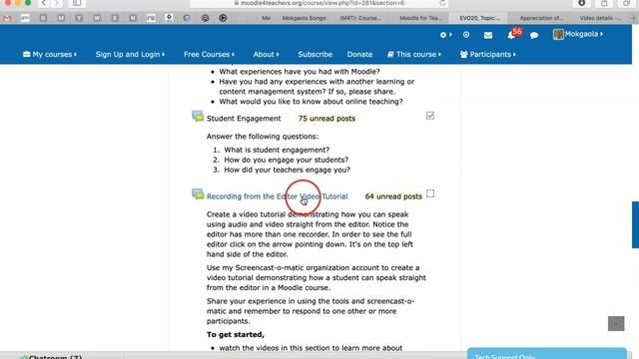The width and height of the screenshot is (639, 359).
Task: Click the Y bookmark favicon
Action: click(79, 18)
